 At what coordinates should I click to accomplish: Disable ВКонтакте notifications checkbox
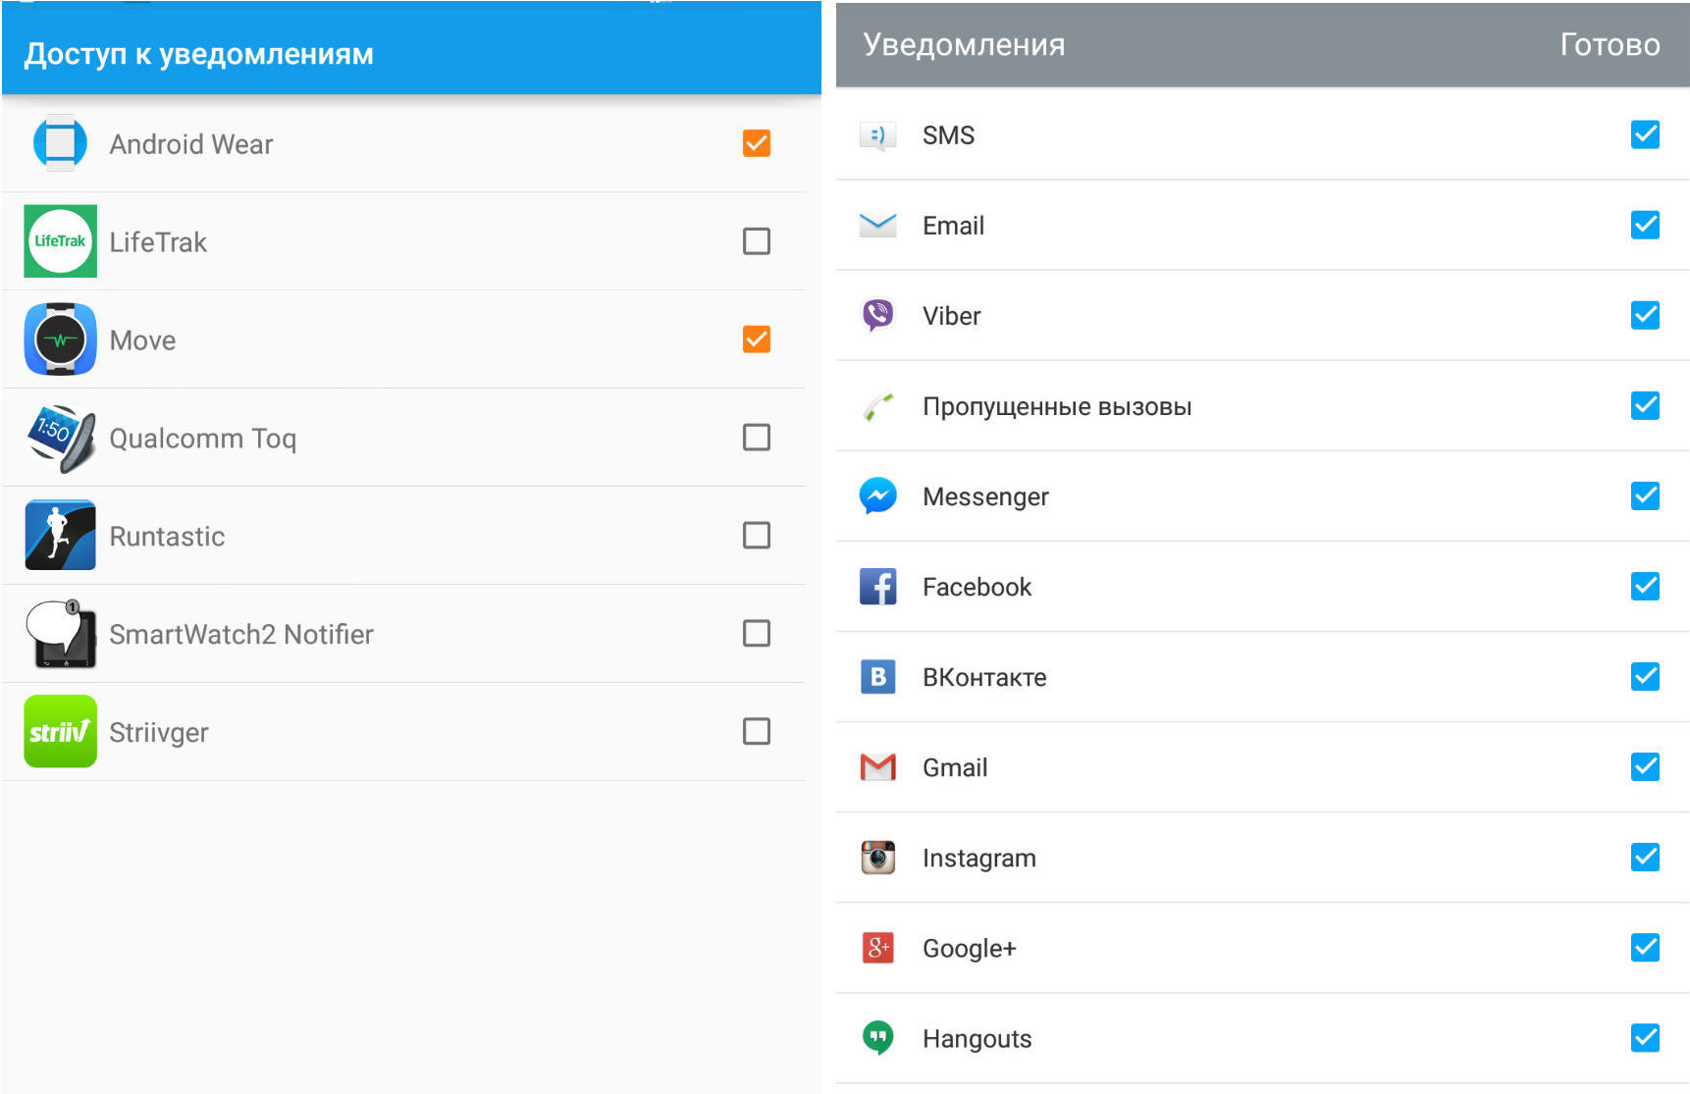[1645, 676]
